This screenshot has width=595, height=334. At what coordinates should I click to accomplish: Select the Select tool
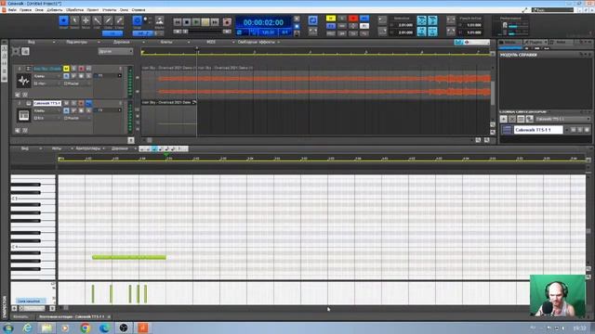74,20
